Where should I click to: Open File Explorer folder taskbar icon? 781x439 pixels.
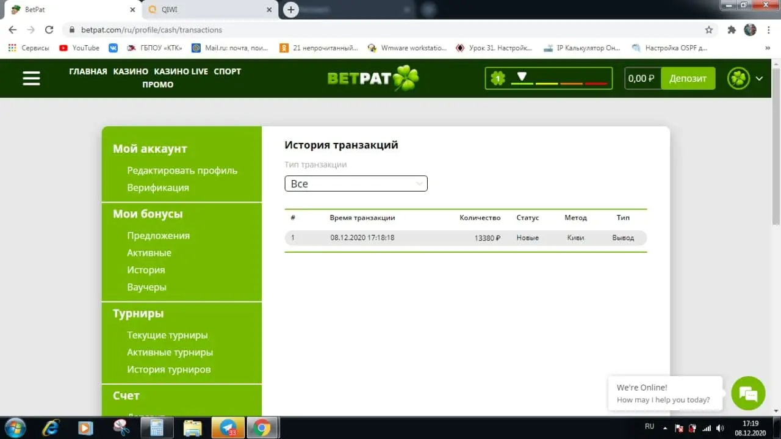193,427
